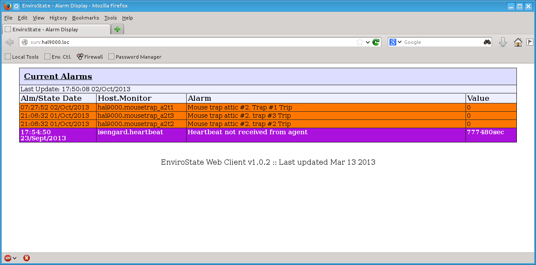Click in the Google search field
536x265 pixels.
pos(442,42)
